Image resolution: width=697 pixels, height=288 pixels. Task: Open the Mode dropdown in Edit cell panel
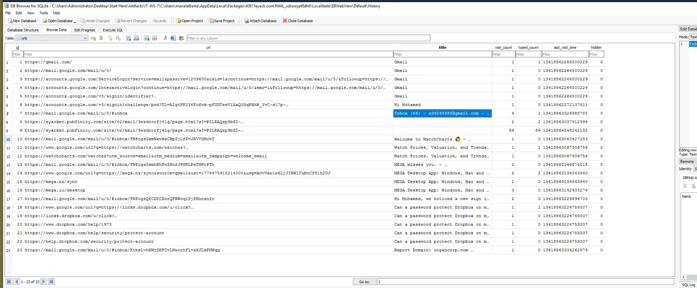[x=693, y=37]
